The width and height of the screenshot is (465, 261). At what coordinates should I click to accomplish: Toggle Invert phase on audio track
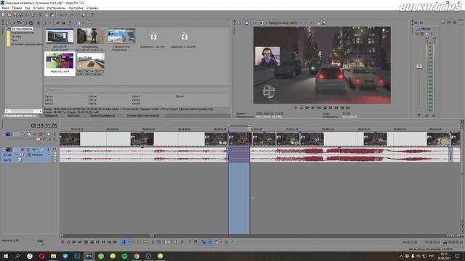[28, 149]
